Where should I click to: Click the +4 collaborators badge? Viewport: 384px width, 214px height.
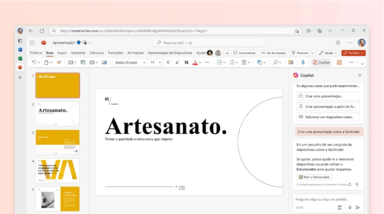point(226,53)
